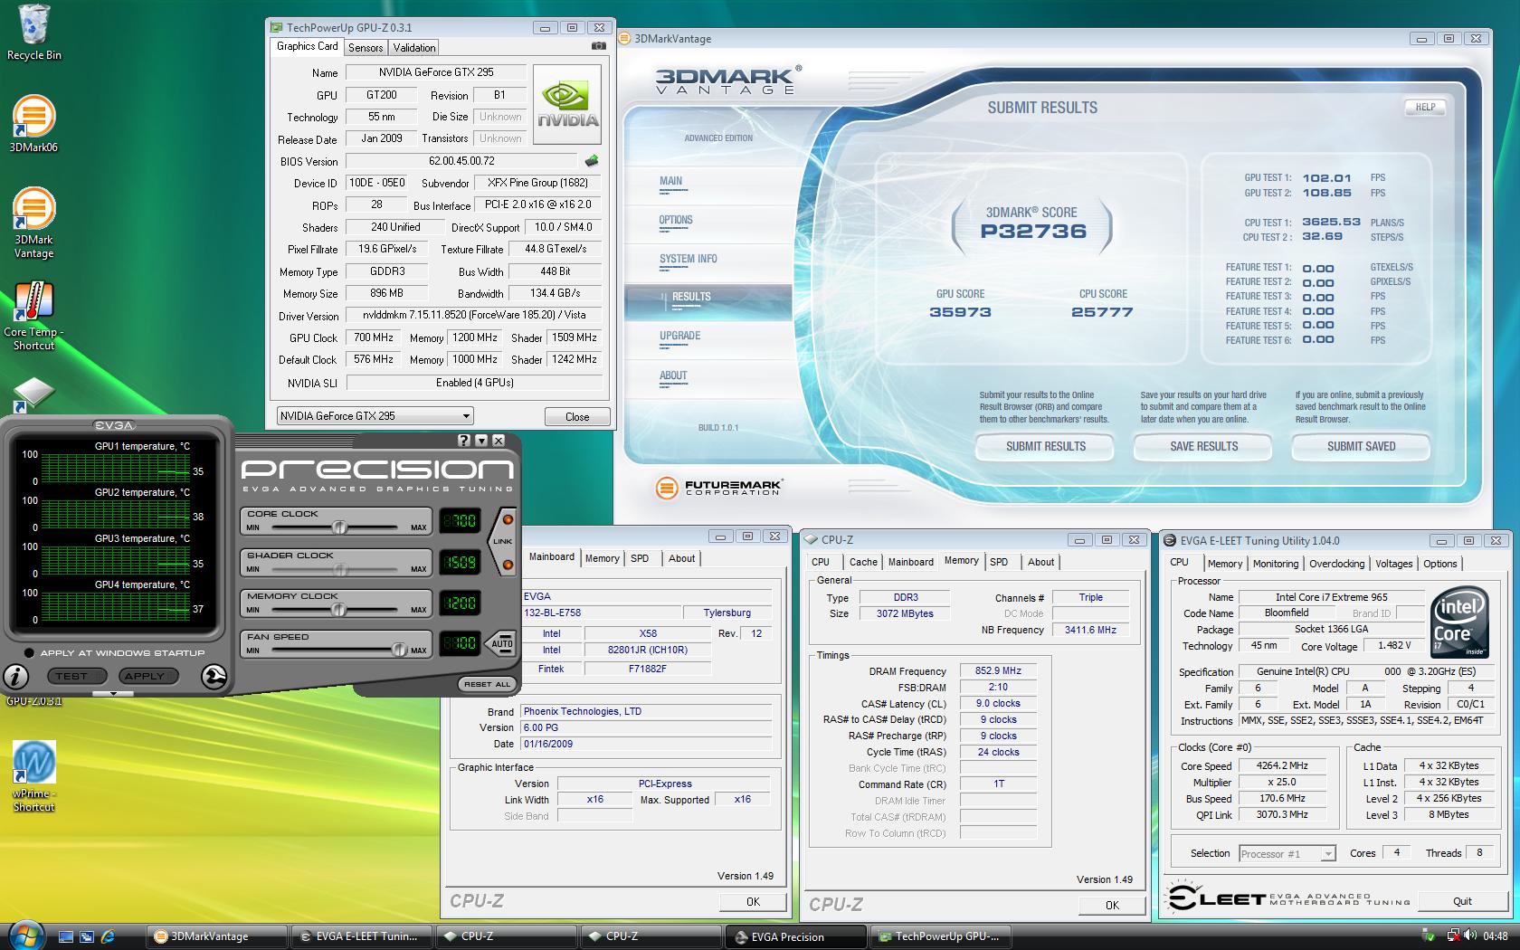Click the Precision minimize down-arrow icon
Screen dimensions: 1520x950
pyautogui.click(x=481, y=441)
